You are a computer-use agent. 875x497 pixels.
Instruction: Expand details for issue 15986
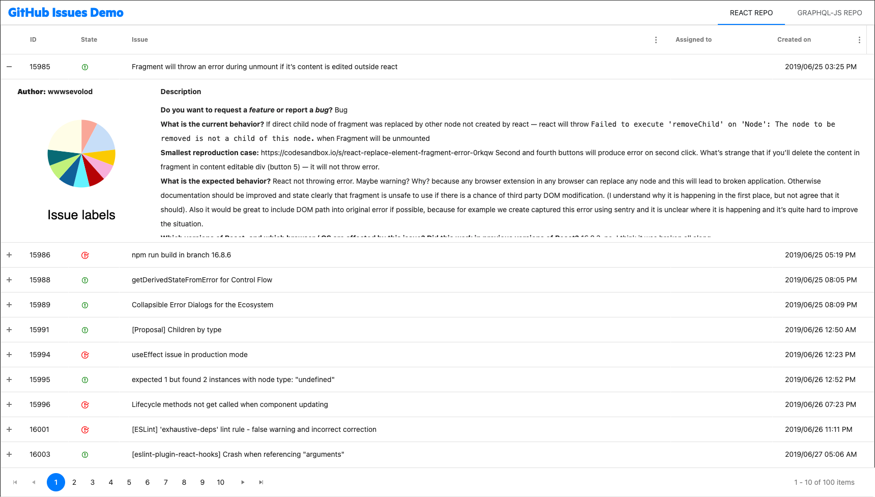click(x=9, y=255)
